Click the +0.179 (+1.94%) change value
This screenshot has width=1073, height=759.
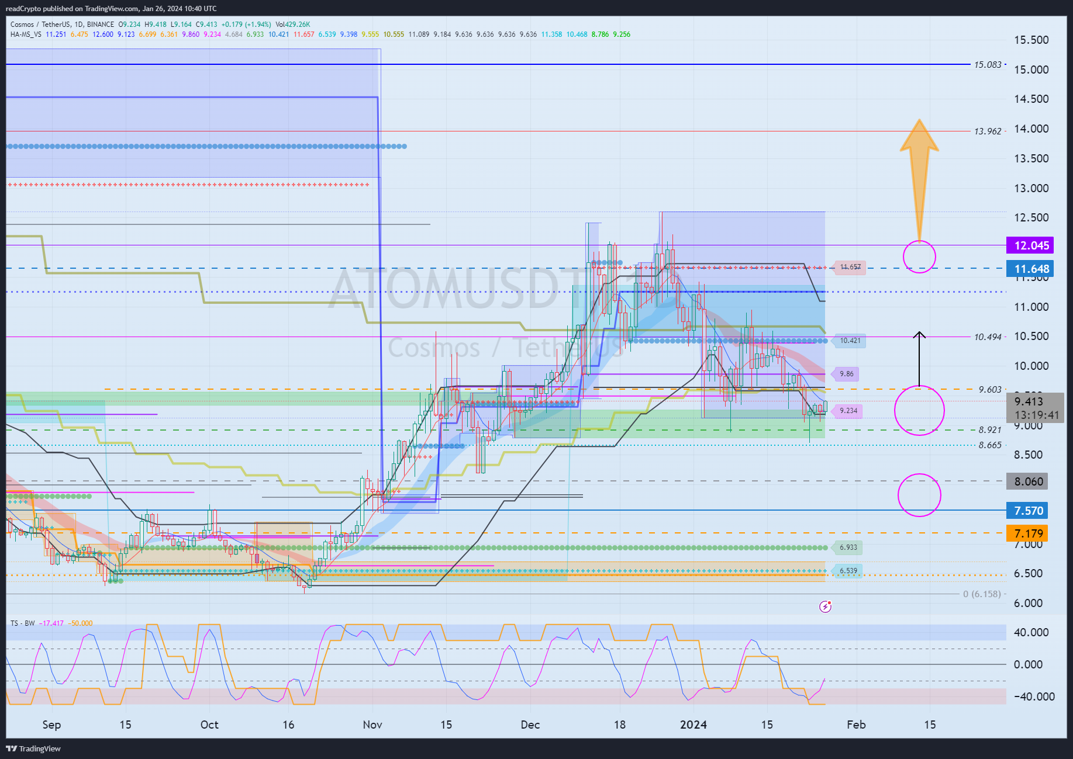[x=246, y=25]
